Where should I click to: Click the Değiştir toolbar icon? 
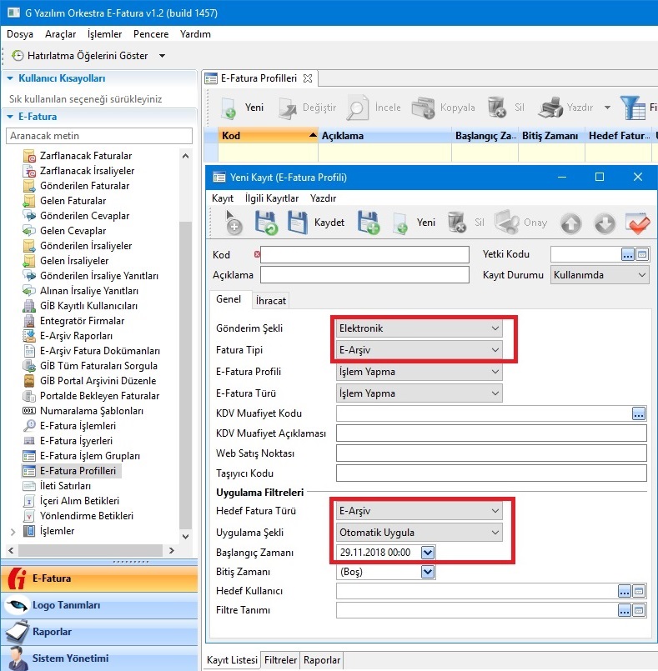tap(287, 108)
